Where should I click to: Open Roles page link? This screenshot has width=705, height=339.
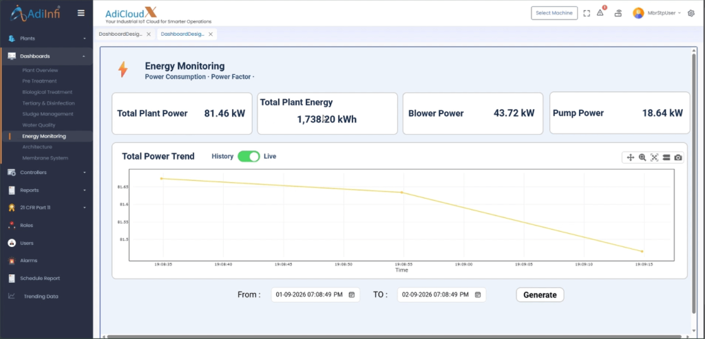tap(27, 226)
